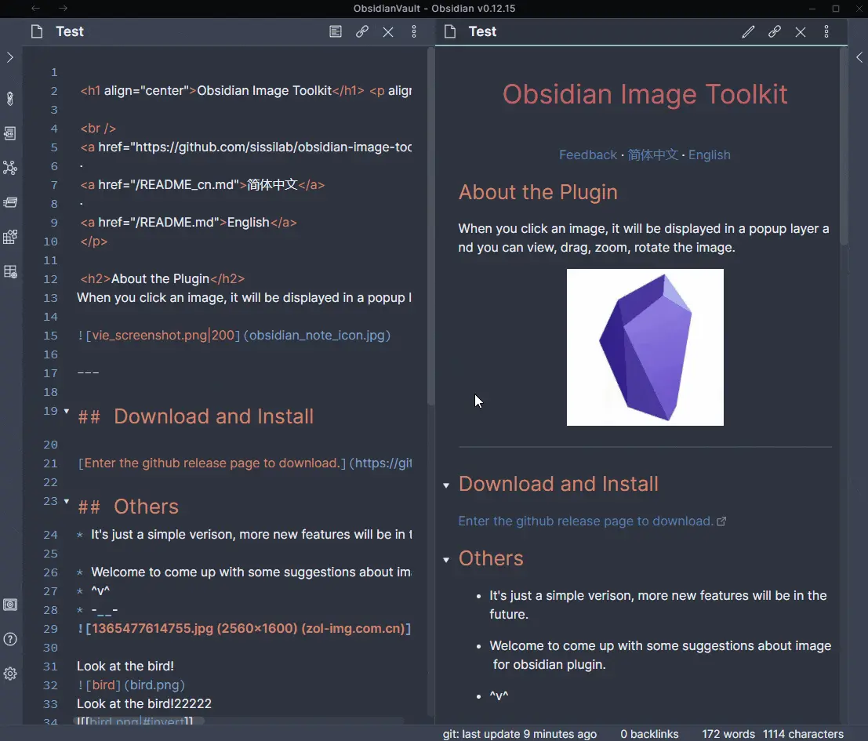Open the Feedback link
Viewport: 868px width, 741px height.
(x=588, y=154)
